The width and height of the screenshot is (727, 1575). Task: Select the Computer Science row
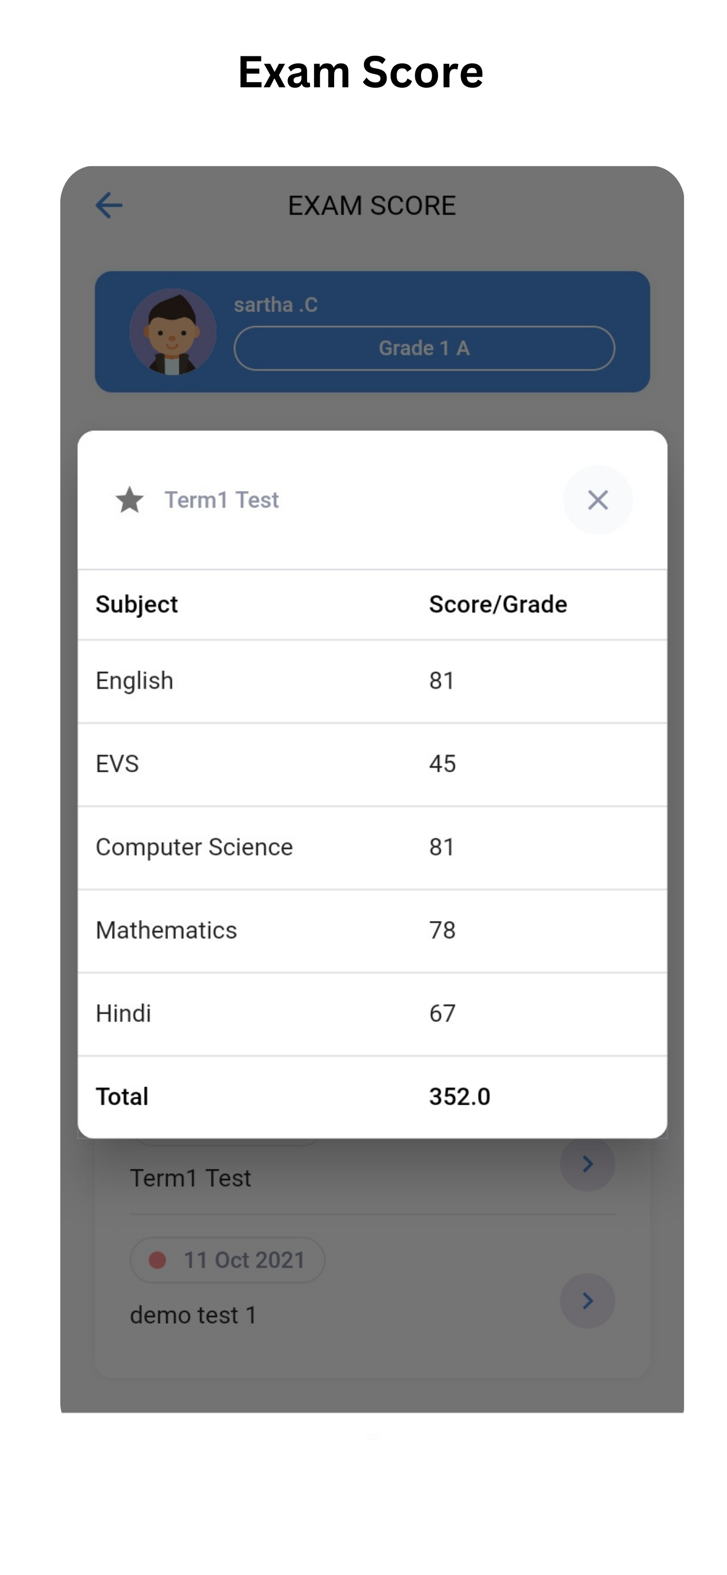point(372,847)
